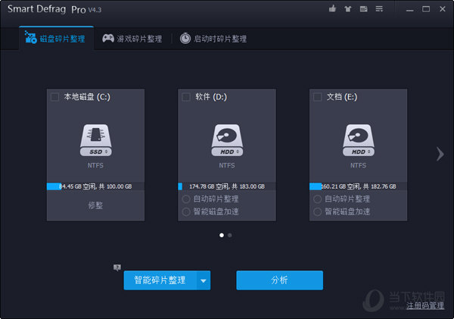Viewport: 454px width, 319px height.
Task: Click the E: drive usage bar
Action: 358,186
